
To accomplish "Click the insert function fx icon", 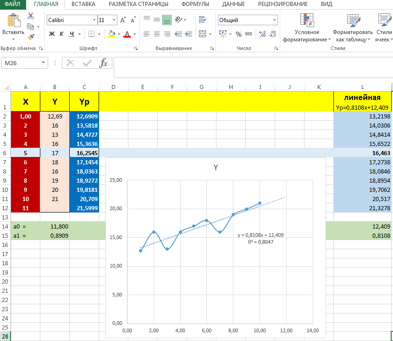I will click(103, 63).
